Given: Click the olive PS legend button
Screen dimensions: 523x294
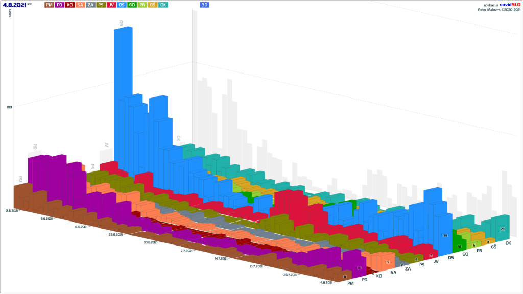Looking at the screenshot, I should (101, 5).
